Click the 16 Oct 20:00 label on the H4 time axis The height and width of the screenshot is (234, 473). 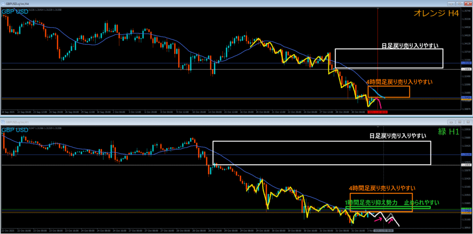(247, 112)
